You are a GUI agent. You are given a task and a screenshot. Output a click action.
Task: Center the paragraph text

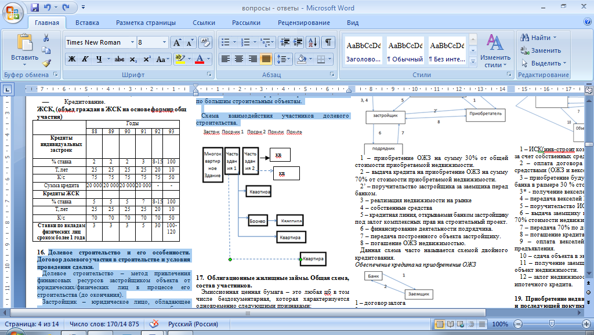(239, 59)
